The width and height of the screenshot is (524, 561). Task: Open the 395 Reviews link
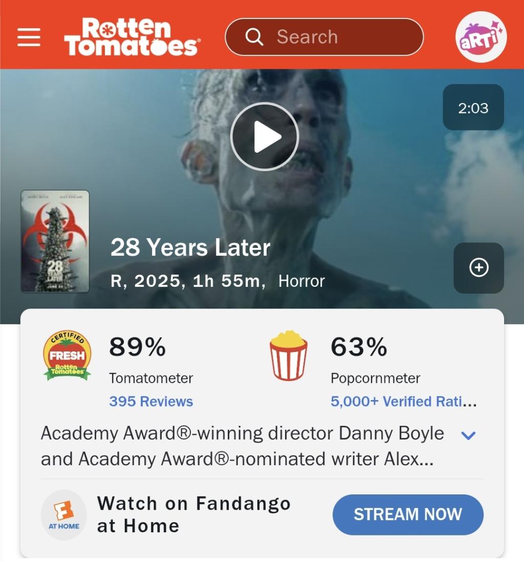point(151,402)
